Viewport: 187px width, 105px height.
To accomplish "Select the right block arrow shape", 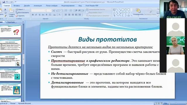I will pyautogui.click(x=123, y=13).
